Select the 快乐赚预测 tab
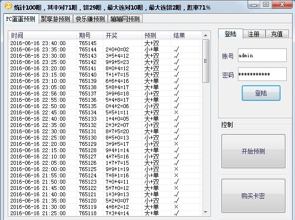The image size is (295, 220). point(90,19)
